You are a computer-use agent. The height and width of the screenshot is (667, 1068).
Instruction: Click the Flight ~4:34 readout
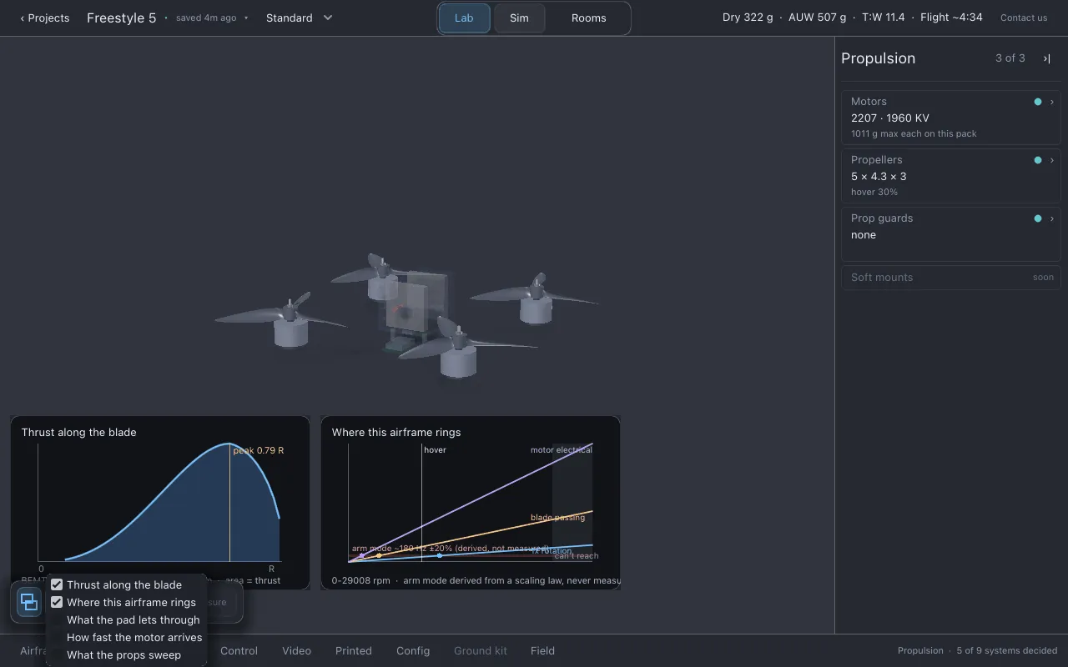point(951,17)
